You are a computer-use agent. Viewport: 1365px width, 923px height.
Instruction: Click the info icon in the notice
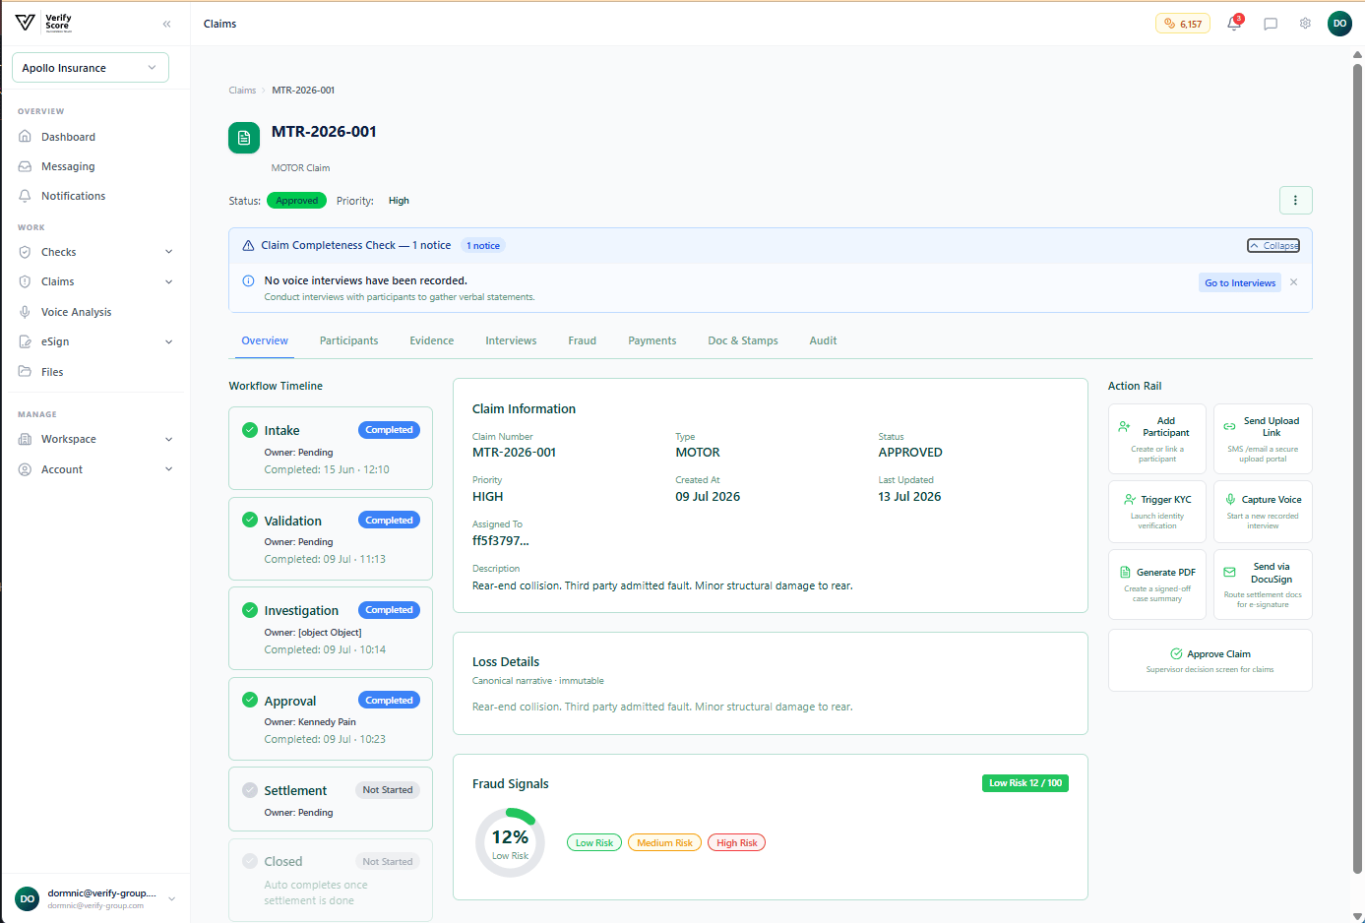[248, 280]
